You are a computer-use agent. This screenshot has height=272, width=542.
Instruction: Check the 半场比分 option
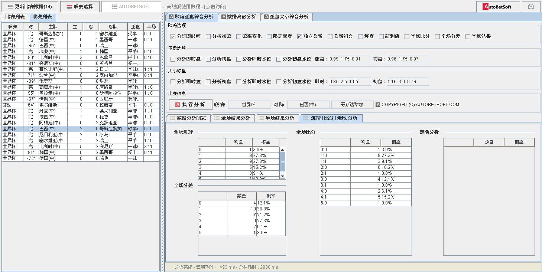tap(407, 36)
